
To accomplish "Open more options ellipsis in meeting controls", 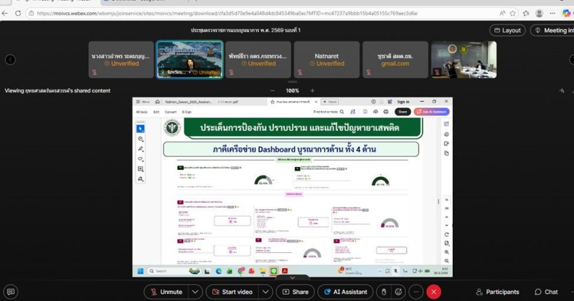I will (415, 292).
